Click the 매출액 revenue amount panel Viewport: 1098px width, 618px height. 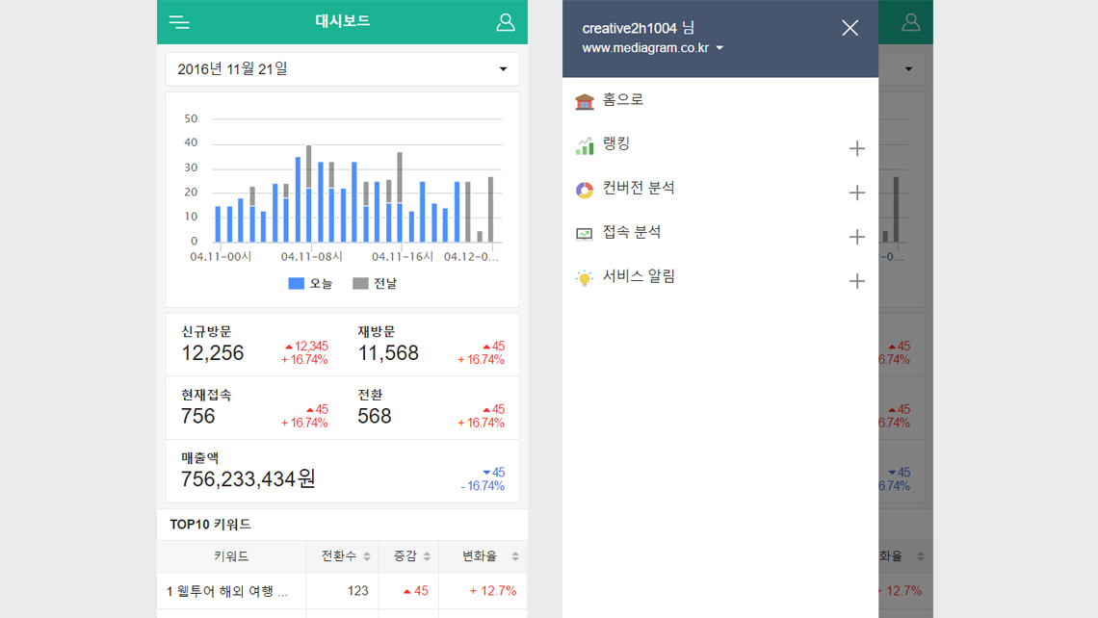[342, 471]
